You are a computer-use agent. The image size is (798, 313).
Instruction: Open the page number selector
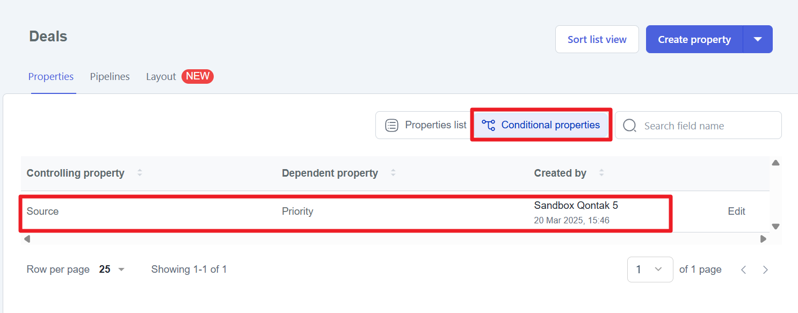tap(650, 269)
